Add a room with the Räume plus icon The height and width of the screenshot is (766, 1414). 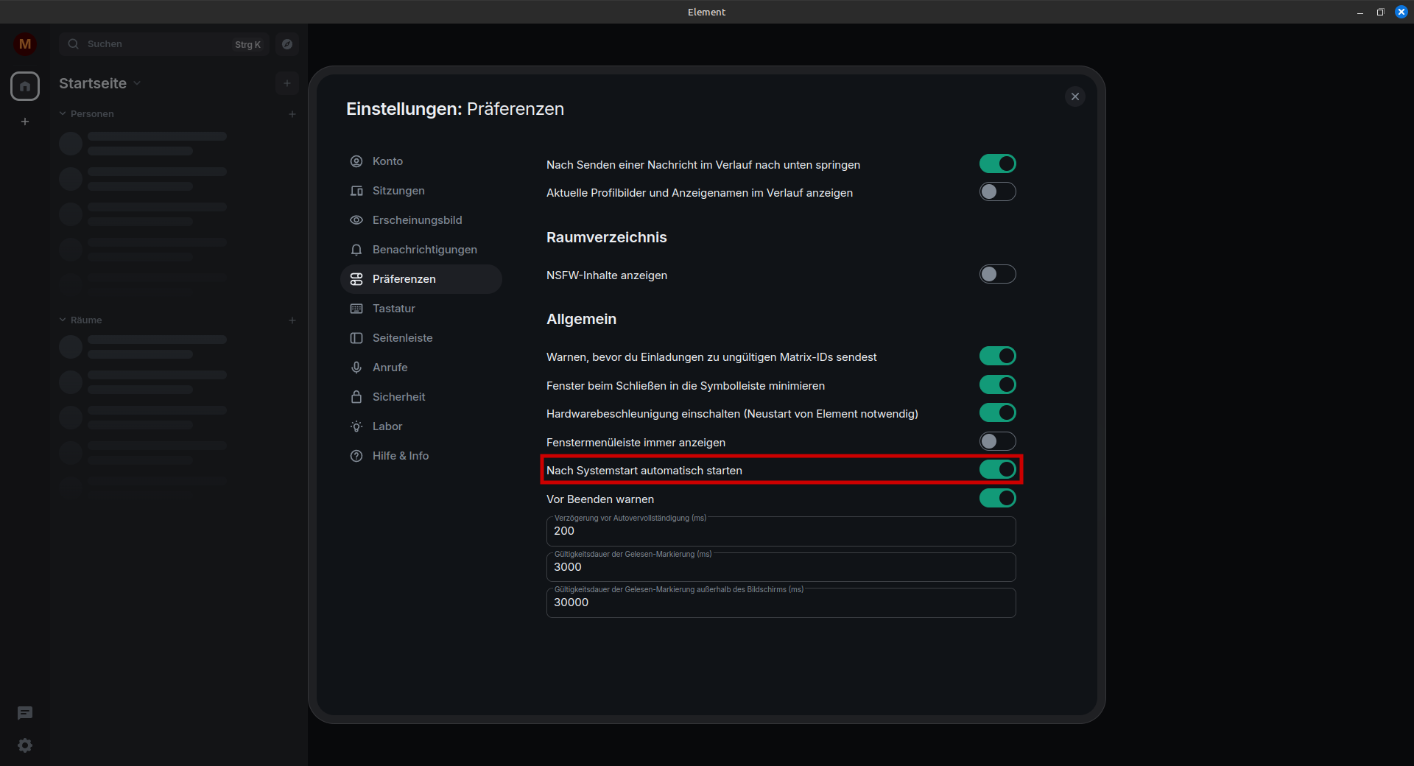click(x=292, y=320)
